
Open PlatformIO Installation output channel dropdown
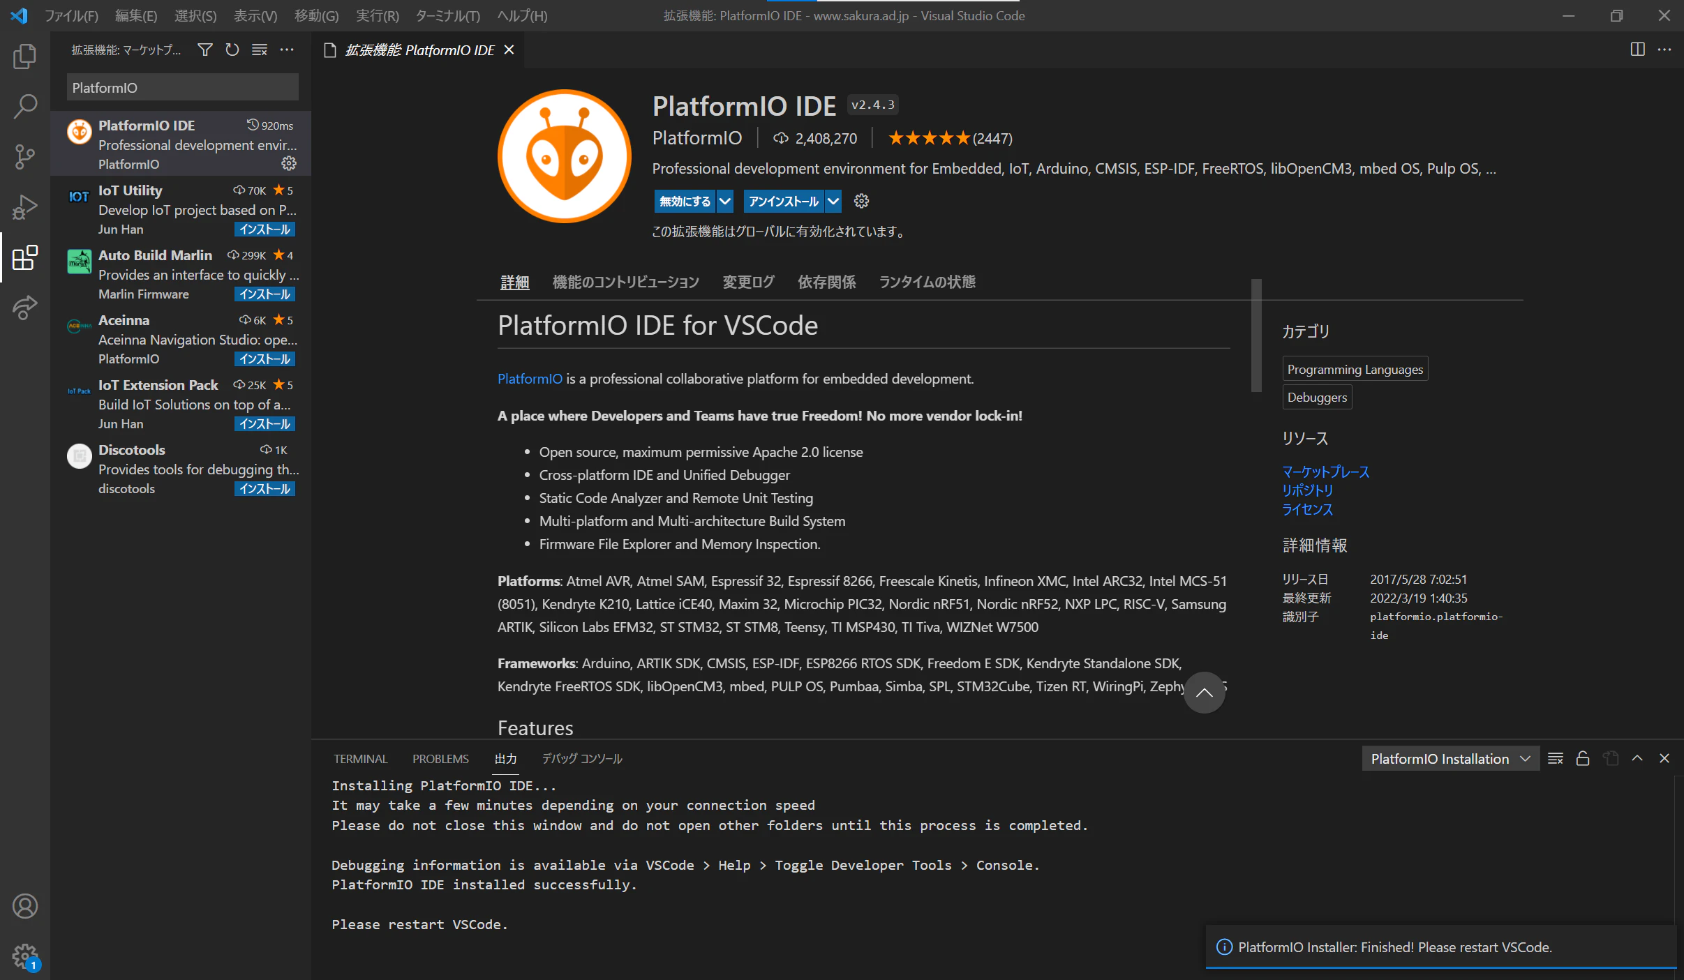(x=1450, y=759)
